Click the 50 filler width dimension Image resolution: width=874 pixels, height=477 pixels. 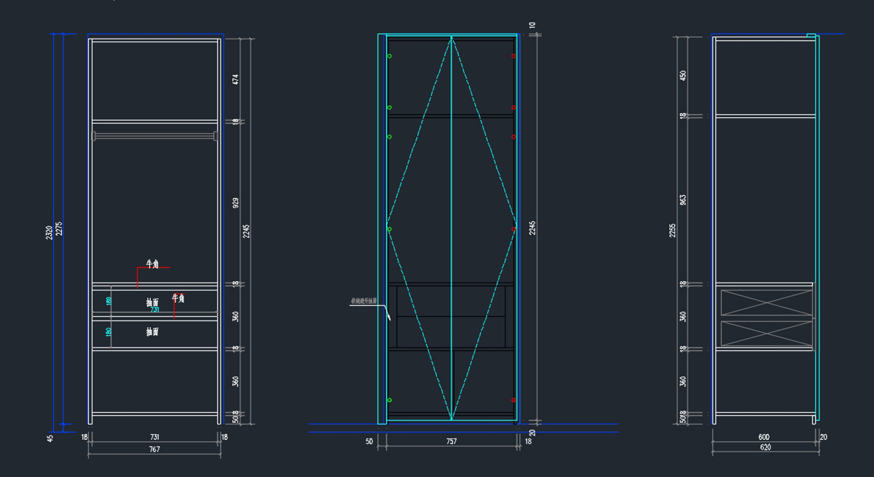pyautogui.click(x=369, y=441)
